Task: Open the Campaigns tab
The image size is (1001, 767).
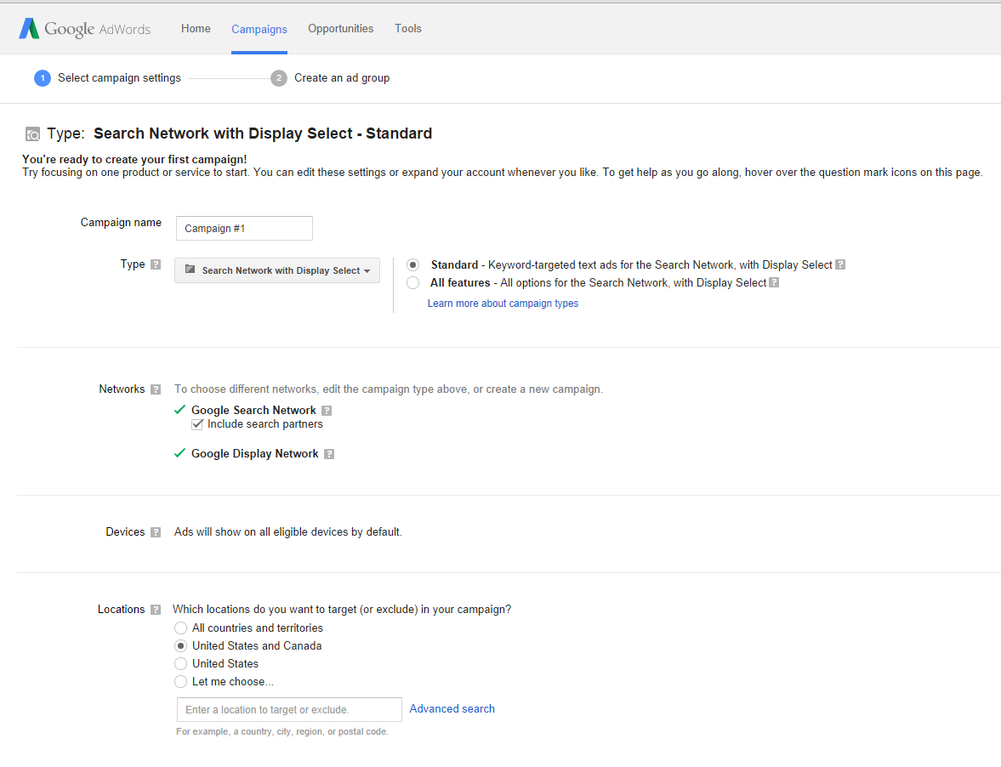Action: pyautogui.click(x=259, y=30)
